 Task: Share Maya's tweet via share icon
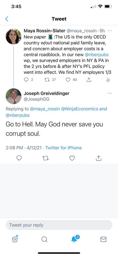tap(89, 80)
